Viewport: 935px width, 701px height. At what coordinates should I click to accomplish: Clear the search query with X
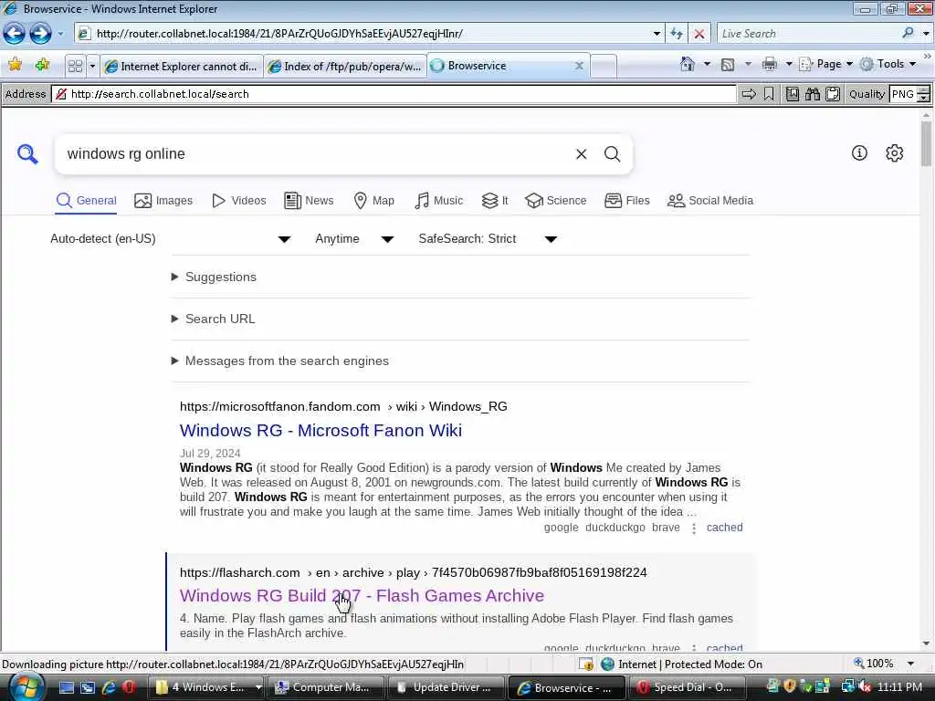pos(582,154)
